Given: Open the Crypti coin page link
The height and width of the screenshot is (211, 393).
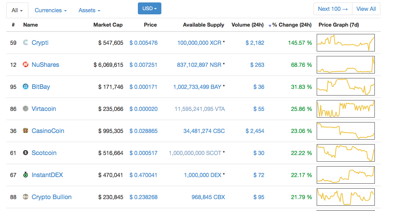Looking at the screenshot, I should click(40, 43).
